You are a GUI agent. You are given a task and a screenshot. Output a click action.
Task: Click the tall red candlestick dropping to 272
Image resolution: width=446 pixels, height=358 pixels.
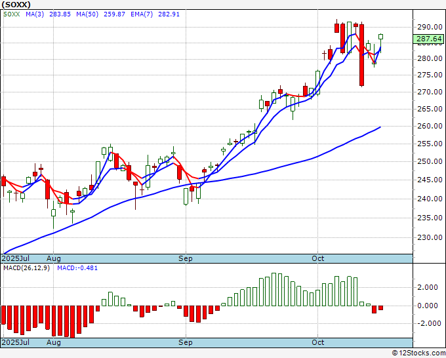tap(361, 54)
